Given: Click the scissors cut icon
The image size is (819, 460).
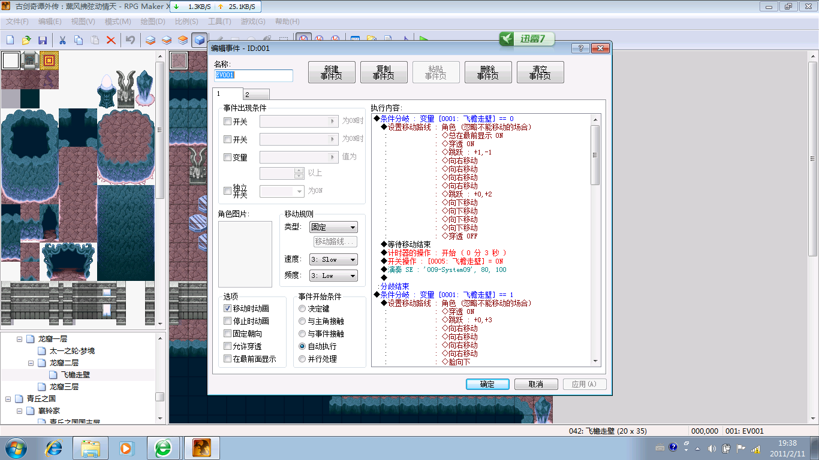Looking at the screenshot, I should (x=62, y=40).
